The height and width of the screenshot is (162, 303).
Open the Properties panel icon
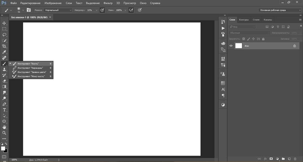pos(223,58)
